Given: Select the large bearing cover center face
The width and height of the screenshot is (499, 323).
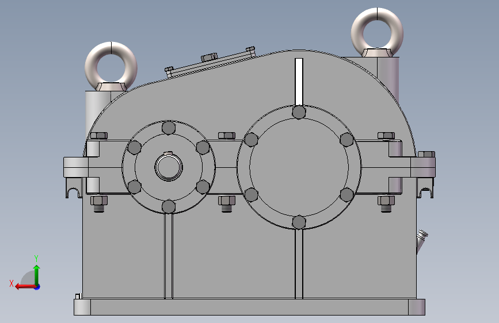Looking at the screenshot, I should (x=299, y=167).
